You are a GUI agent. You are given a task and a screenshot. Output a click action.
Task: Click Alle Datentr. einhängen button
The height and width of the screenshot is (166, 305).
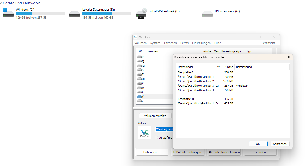tap(188, 152)
